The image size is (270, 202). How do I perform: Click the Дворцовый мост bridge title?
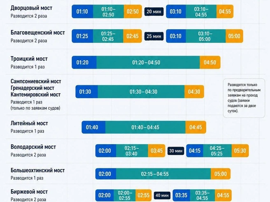point(31,8)
